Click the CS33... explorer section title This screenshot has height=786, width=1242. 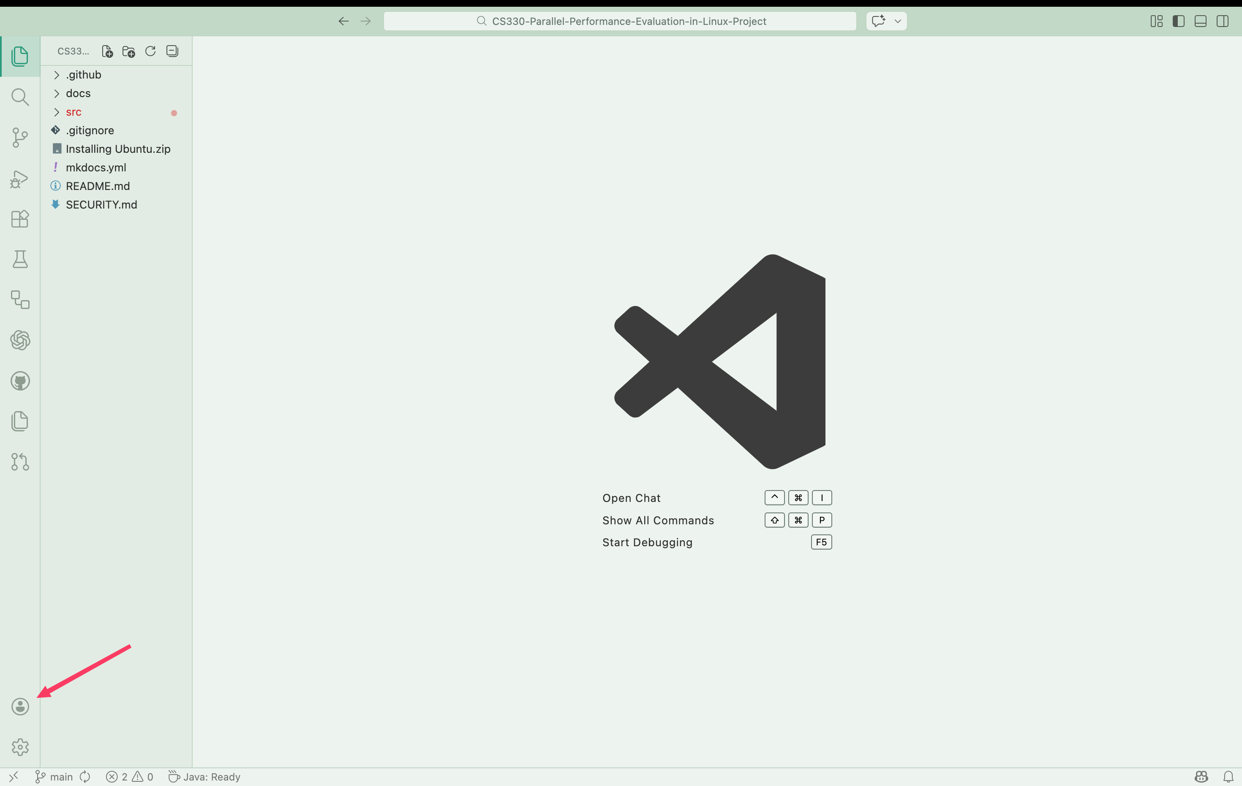point(73,51)
